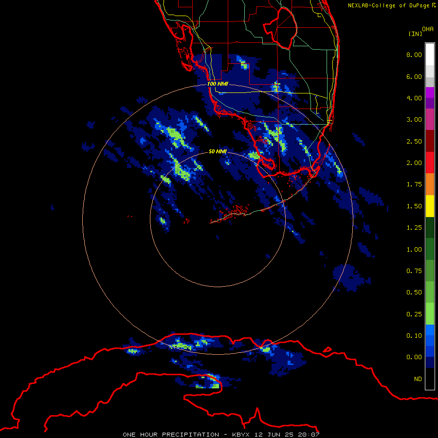
Task: Select the 2.50 legend value
Action: coord(414,141)
